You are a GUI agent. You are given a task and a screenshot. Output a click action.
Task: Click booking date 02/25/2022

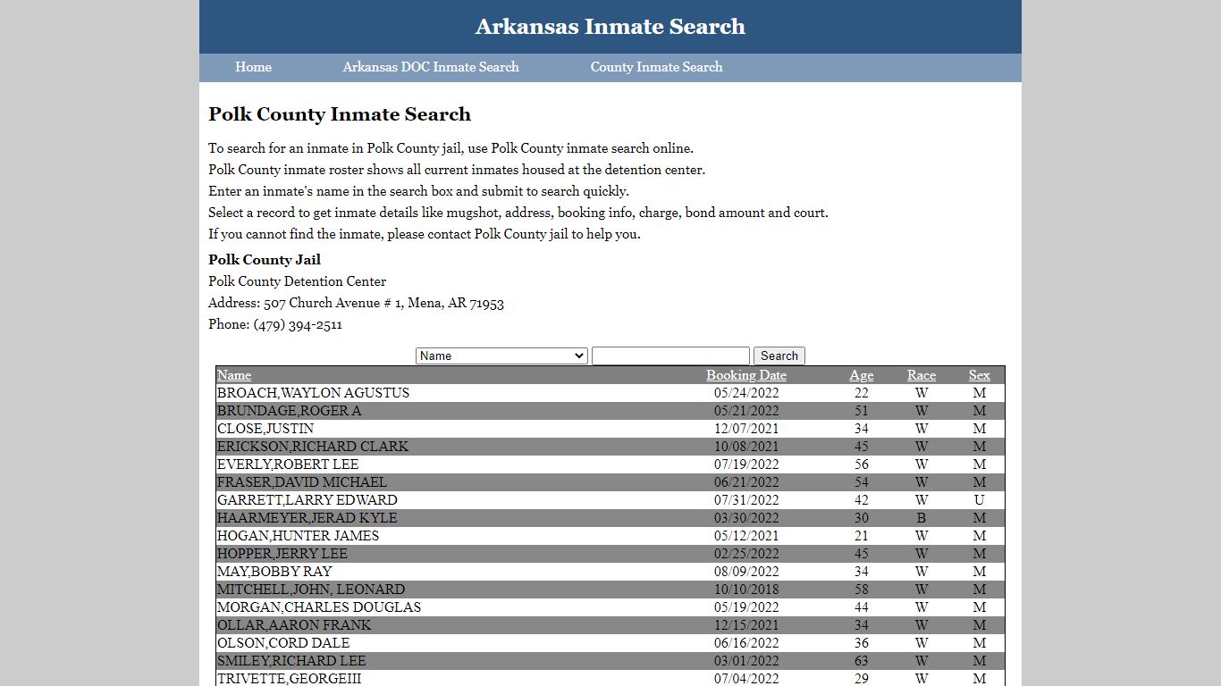point(746,554)
